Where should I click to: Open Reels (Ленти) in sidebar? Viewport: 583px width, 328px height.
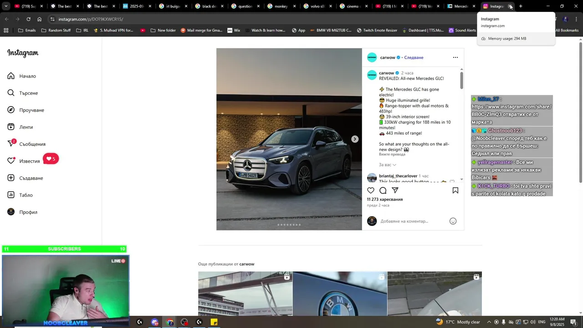point(20,127)
